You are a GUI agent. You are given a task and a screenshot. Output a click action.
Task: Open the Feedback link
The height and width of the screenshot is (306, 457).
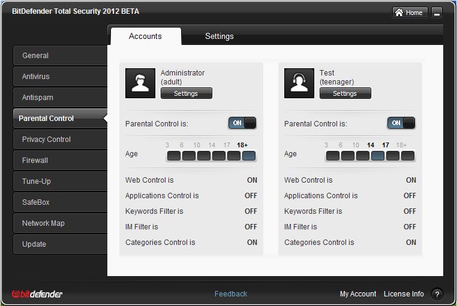click(x=231, y=294)
